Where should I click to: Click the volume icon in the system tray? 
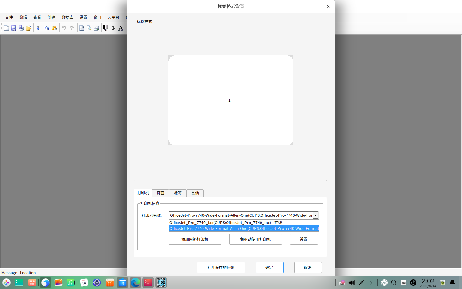tap(351, 283)
